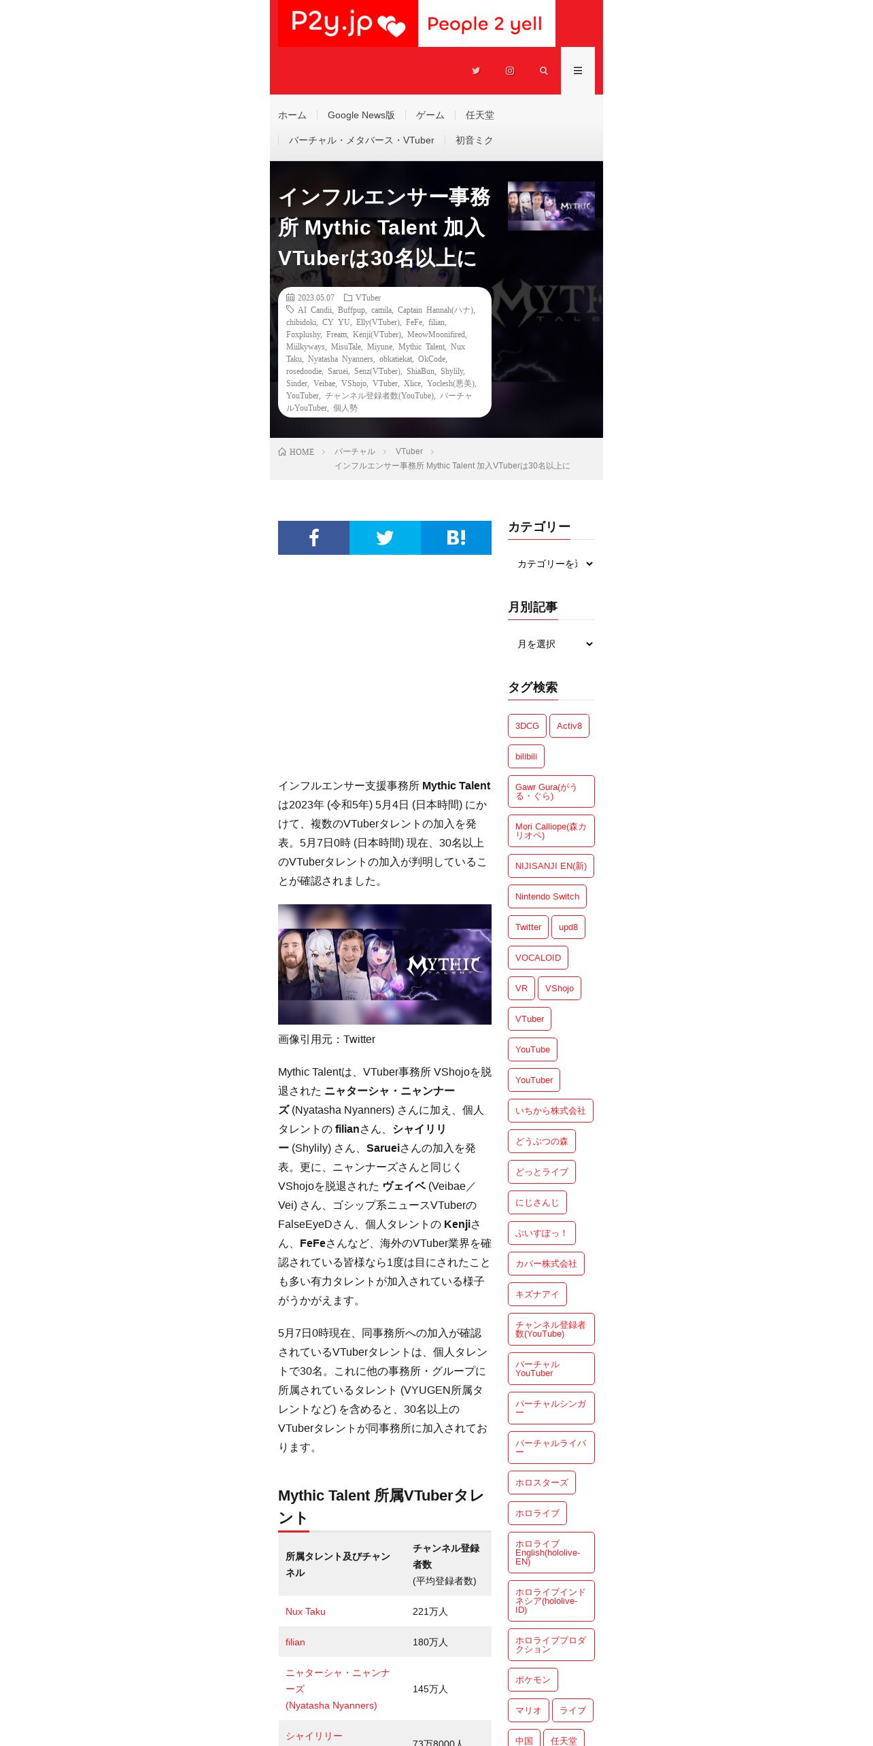This screenshot has width=873, height=1746.
Task: Select the ポケモン tag
Action: click(533, 1680)
